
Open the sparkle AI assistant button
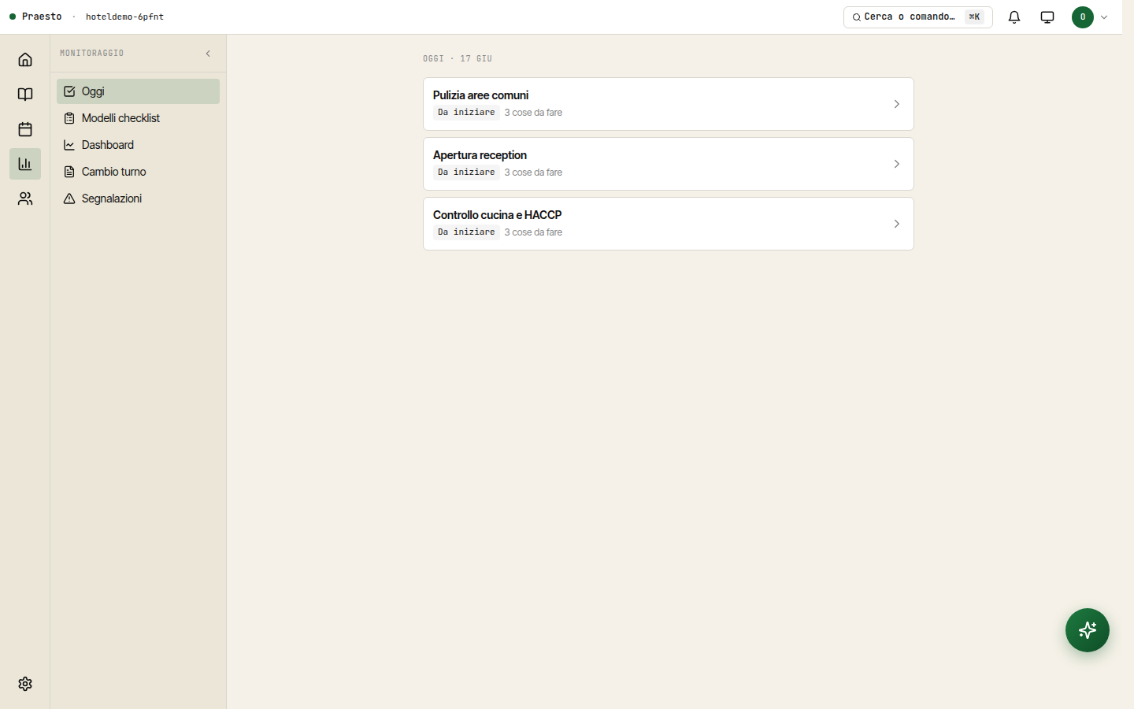(1088, 630)
